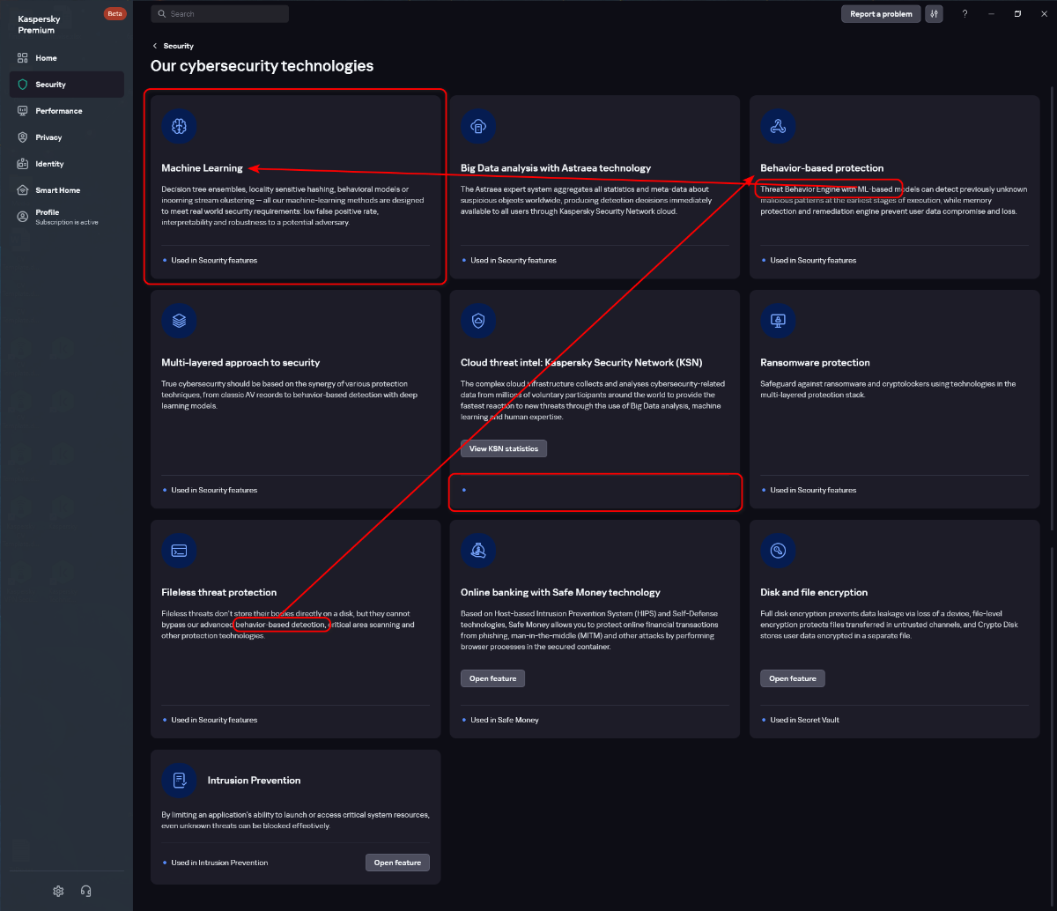
Task: Click the Security breadcrumb link
Action: pyautogui.click(x=179, y=46)
